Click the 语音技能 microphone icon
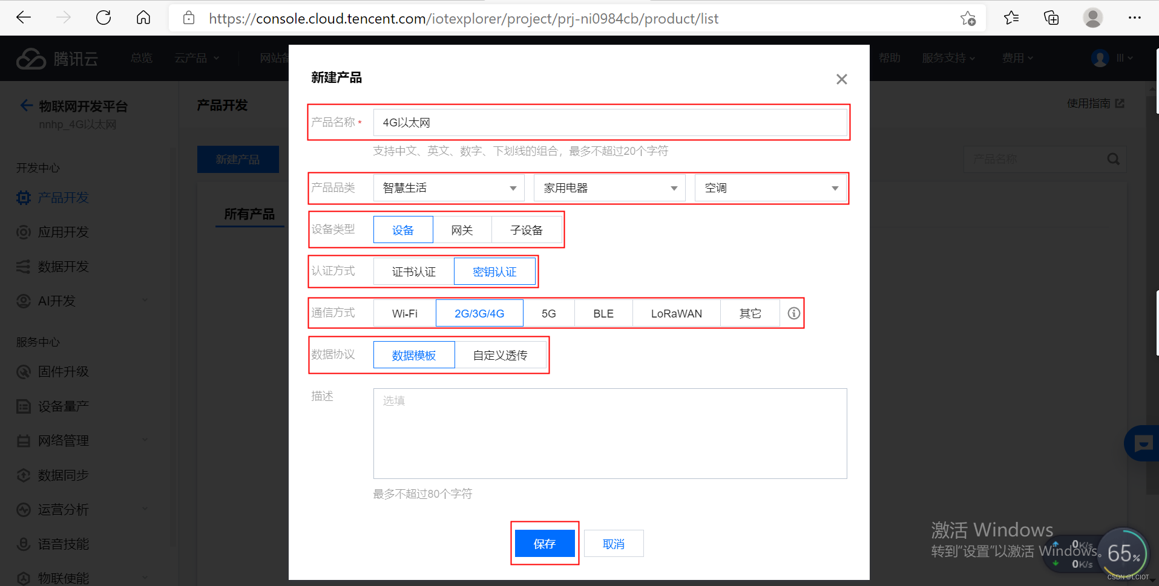 pos(24,544)
